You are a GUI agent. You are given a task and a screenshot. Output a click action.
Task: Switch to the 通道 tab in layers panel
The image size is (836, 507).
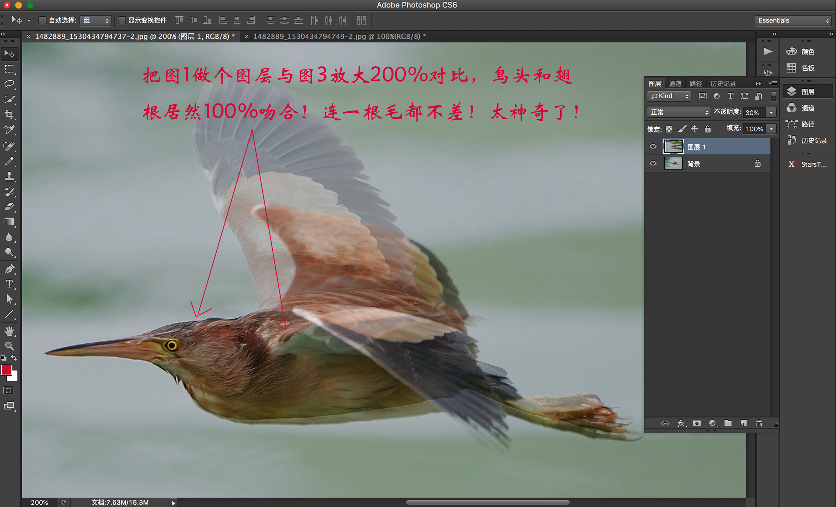pos(675,84)
